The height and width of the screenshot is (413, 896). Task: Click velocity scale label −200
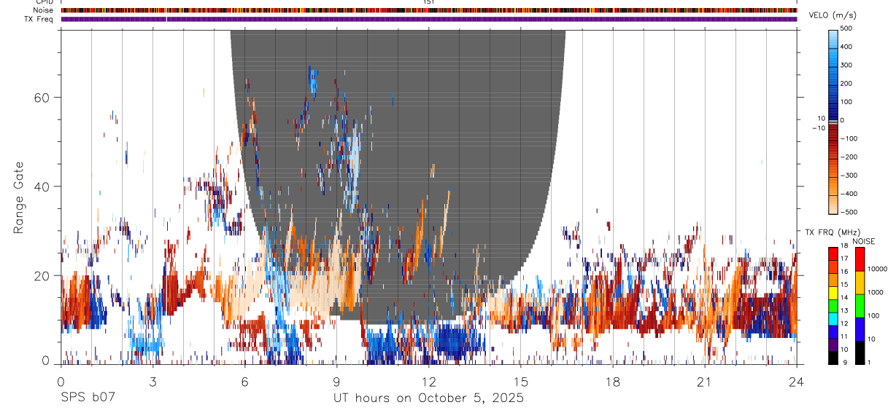click(x=848, y=157)
